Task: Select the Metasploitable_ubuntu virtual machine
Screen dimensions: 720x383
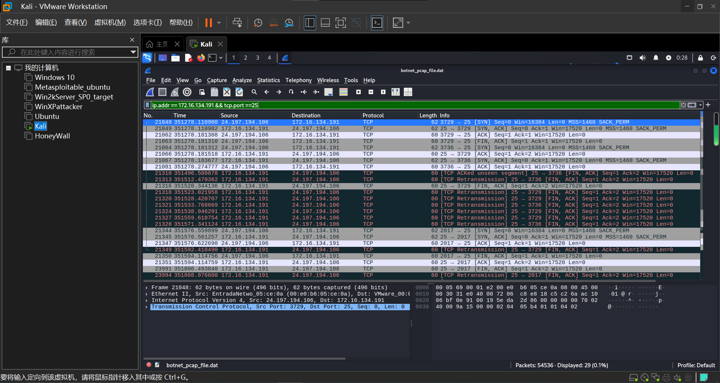Action: 72,87
